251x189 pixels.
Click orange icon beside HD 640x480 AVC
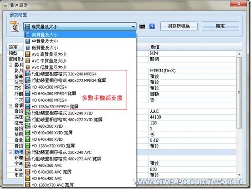click(x=28, y=179)
